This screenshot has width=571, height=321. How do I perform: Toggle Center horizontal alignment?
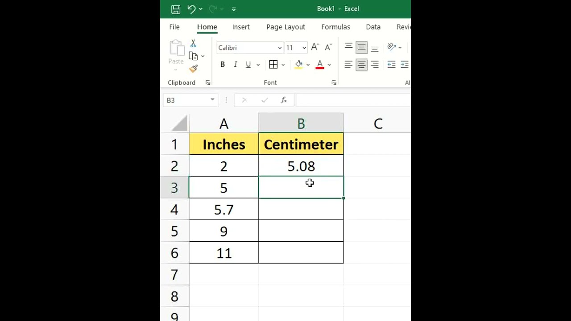[361, 65]
